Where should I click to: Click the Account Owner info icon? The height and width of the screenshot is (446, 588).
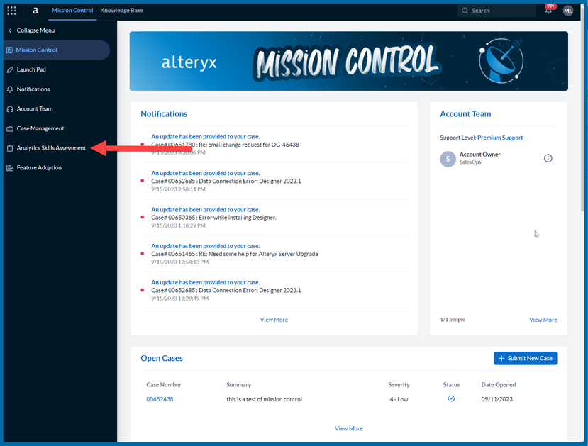pyautogui.click(x=548, y=158)
